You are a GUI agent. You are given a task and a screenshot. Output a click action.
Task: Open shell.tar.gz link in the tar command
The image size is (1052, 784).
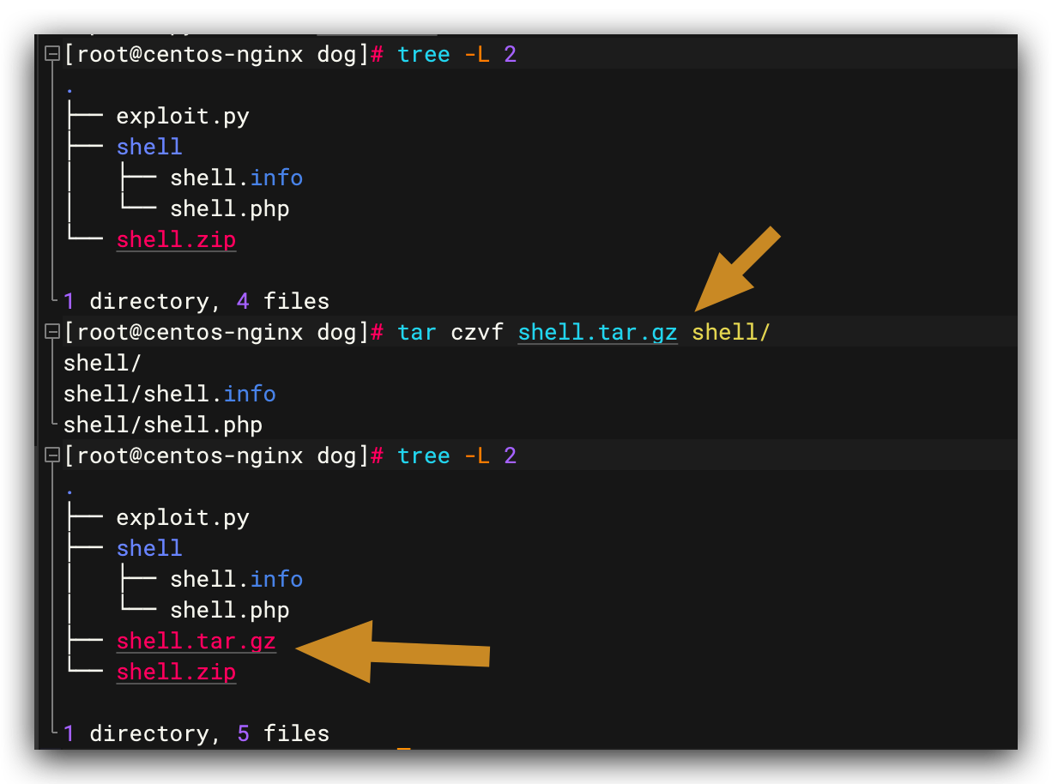597,332
